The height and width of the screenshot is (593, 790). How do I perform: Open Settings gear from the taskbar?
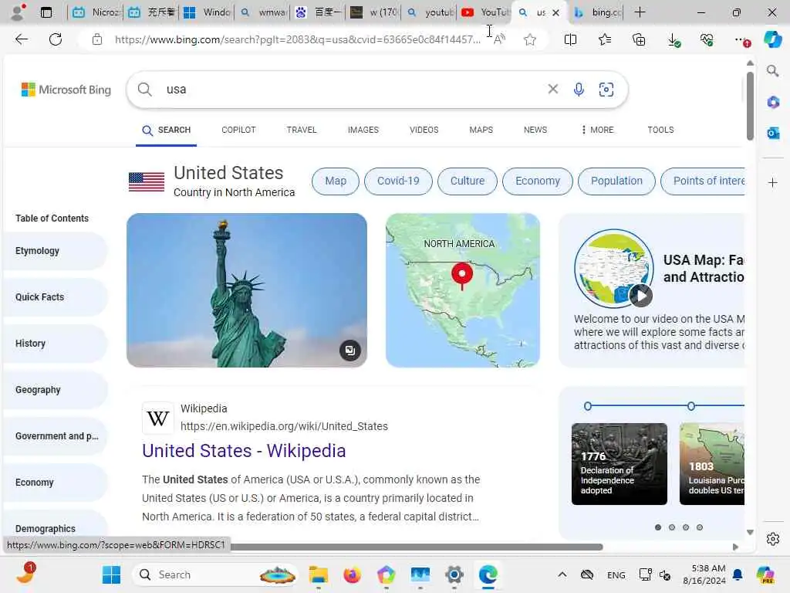coord(454,574)
